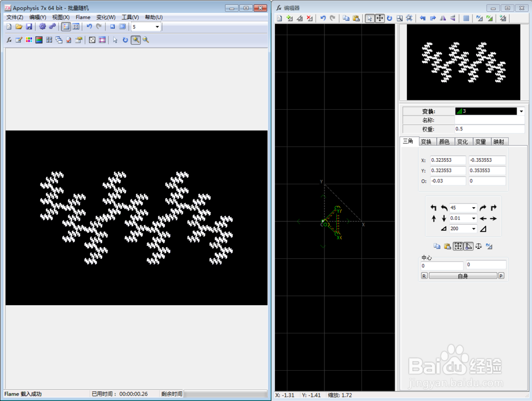Scale triangle up with large triangle button

click(x=484, y=229)
